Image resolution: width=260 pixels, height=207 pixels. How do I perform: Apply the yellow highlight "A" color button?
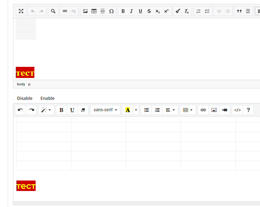click(128, 110)
